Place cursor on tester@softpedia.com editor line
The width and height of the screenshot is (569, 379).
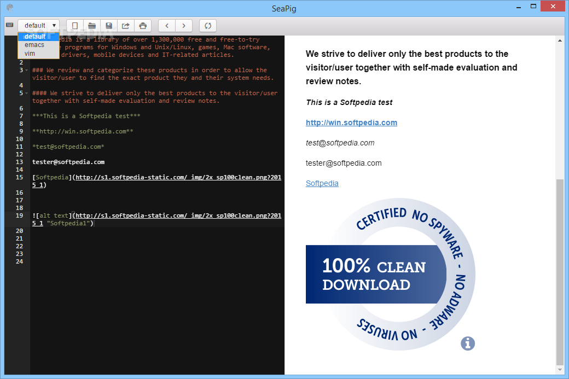(x=68, y=162)
